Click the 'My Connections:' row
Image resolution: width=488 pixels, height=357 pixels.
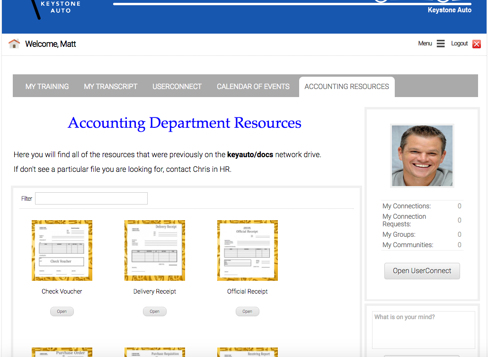[x=422, y=206]
